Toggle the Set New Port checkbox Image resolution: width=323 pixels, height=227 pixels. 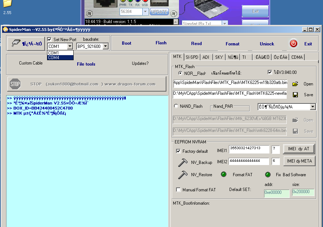coord(49,39)
